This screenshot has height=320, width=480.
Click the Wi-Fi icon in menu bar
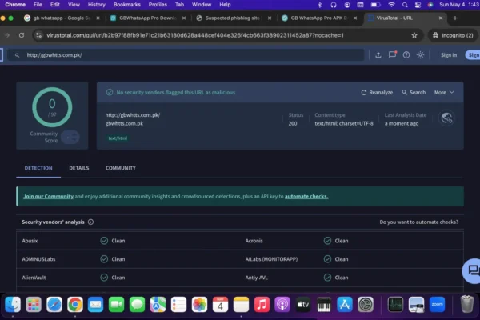(x=391, y=5)
